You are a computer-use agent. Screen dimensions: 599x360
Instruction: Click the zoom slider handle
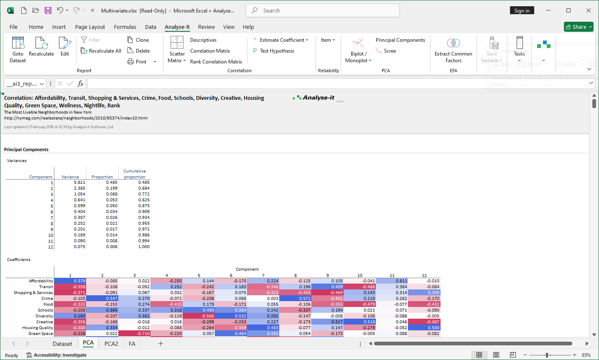tap(547, 355)
